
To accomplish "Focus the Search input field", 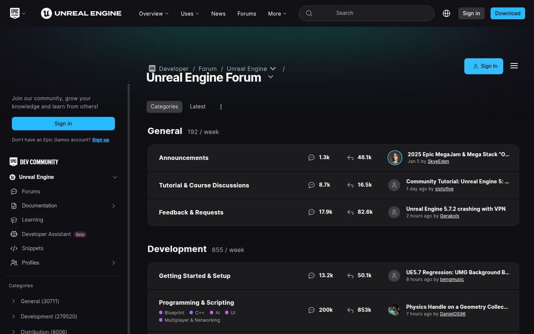I will coord(366,13).
